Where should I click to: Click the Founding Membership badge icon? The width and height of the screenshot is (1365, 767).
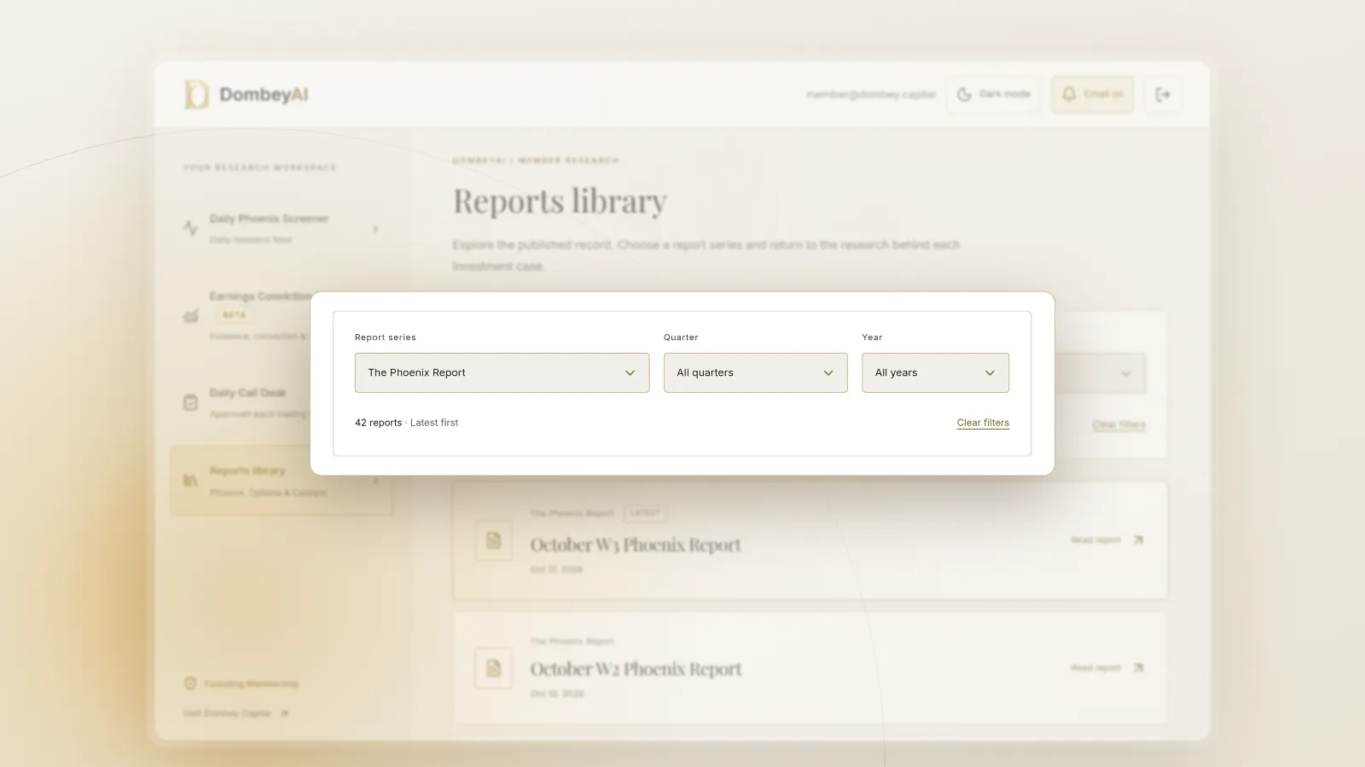pyautogui.click(x=190, y=683)
